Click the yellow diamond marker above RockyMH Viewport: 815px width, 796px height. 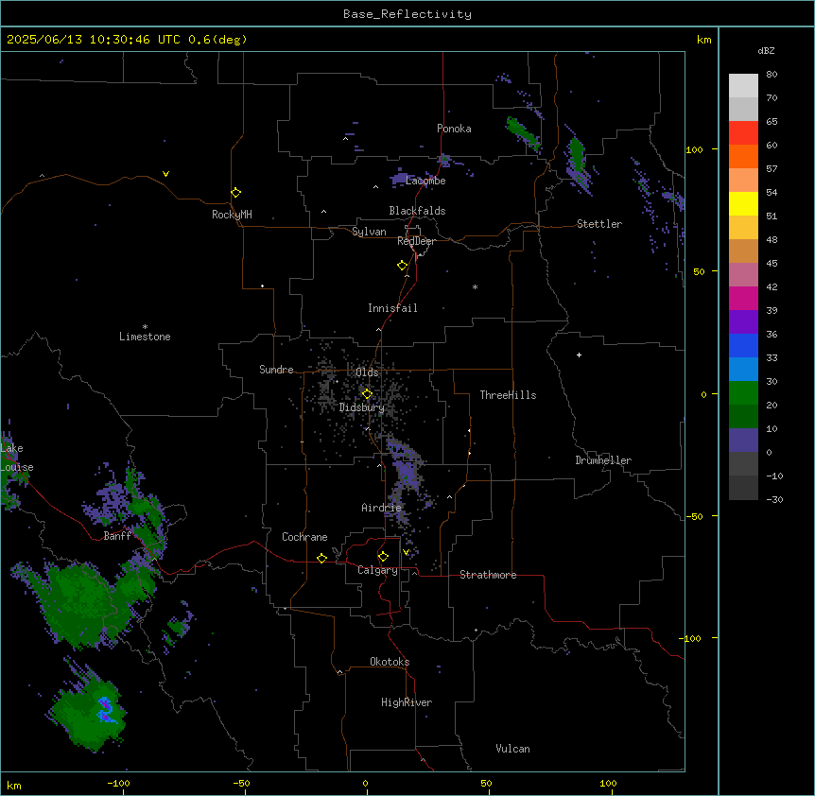pos(235,193)
